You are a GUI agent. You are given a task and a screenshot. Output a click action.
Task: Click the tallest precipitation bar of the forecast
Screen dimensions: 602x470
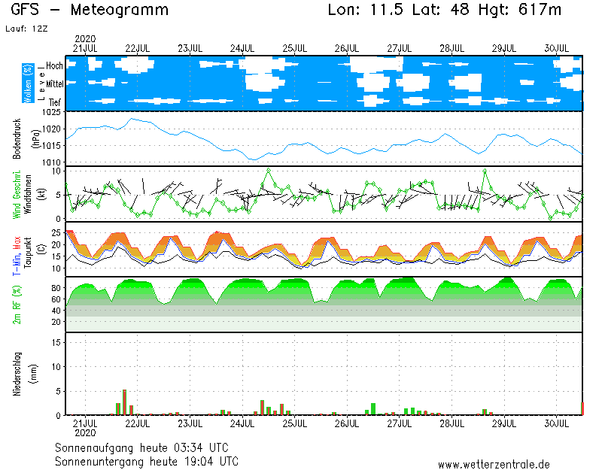tap(124, 402)
